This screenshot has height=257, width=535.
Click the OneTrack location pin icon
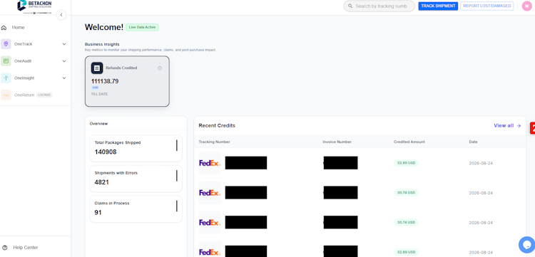(x=6, y=44)
